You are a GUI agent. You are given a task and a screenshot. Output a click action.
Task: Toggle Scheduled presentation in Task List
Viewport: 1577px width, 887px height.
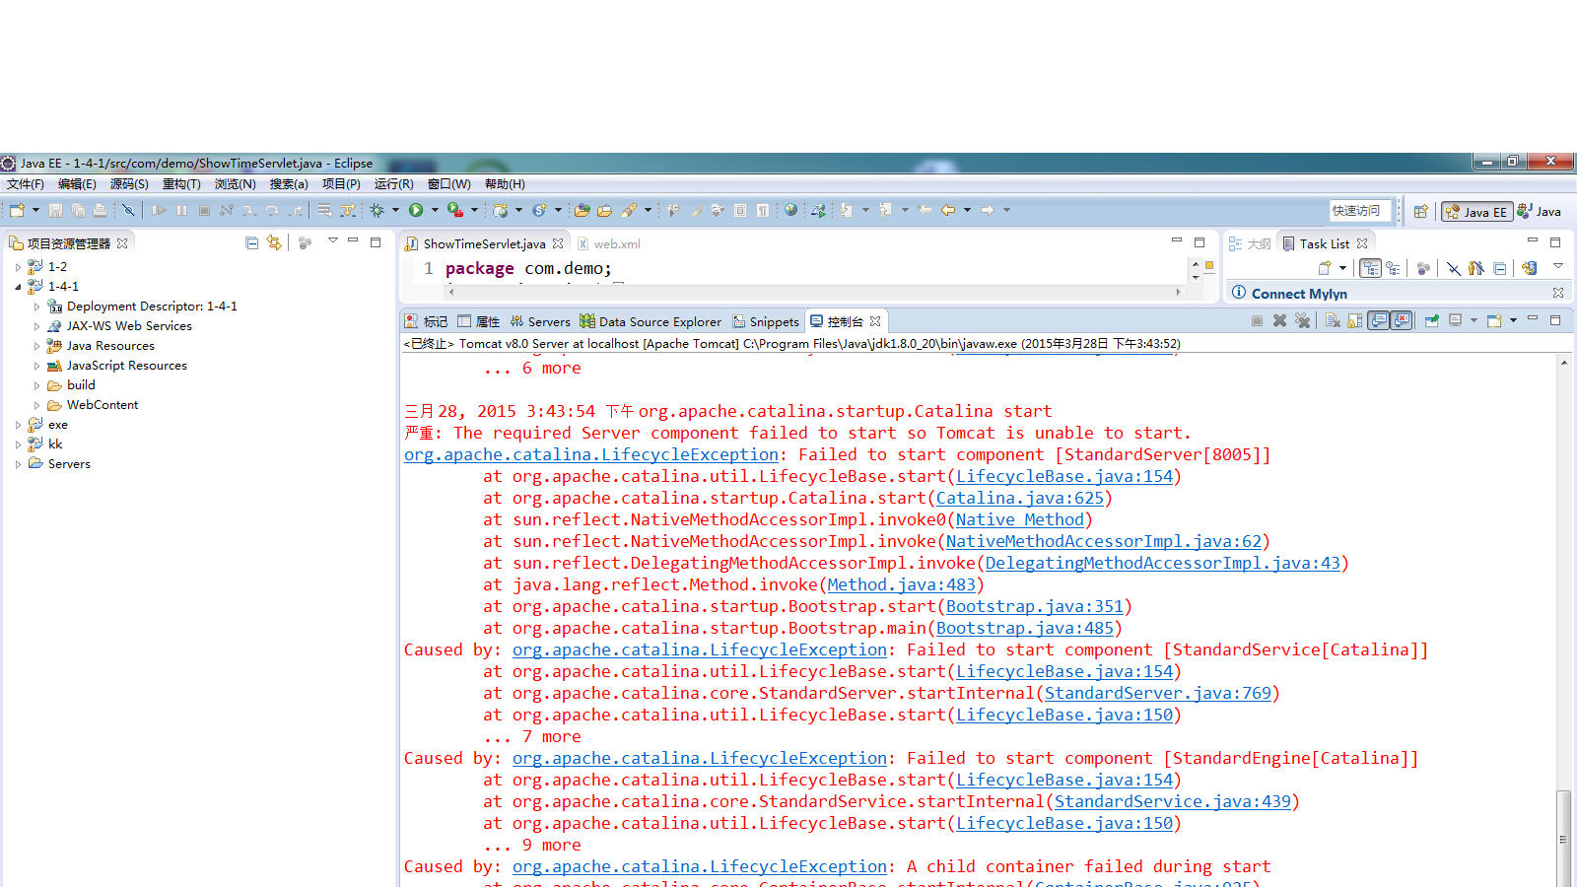coord(1393,268)
